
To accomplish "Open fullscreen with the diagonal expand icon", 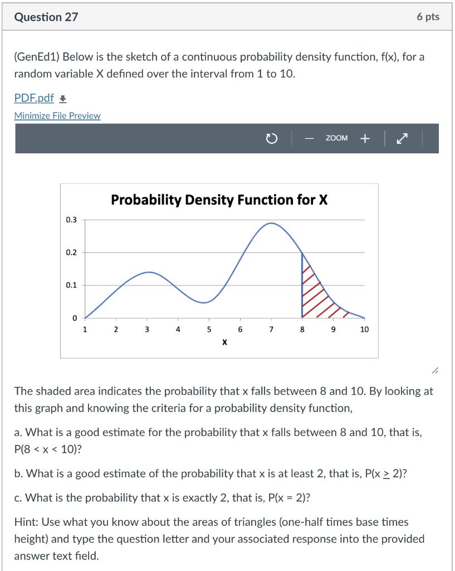I will click(403, 138).
